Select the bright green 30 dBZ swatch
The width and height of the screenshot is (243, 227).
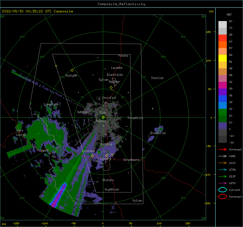click(x=222, y=112)
